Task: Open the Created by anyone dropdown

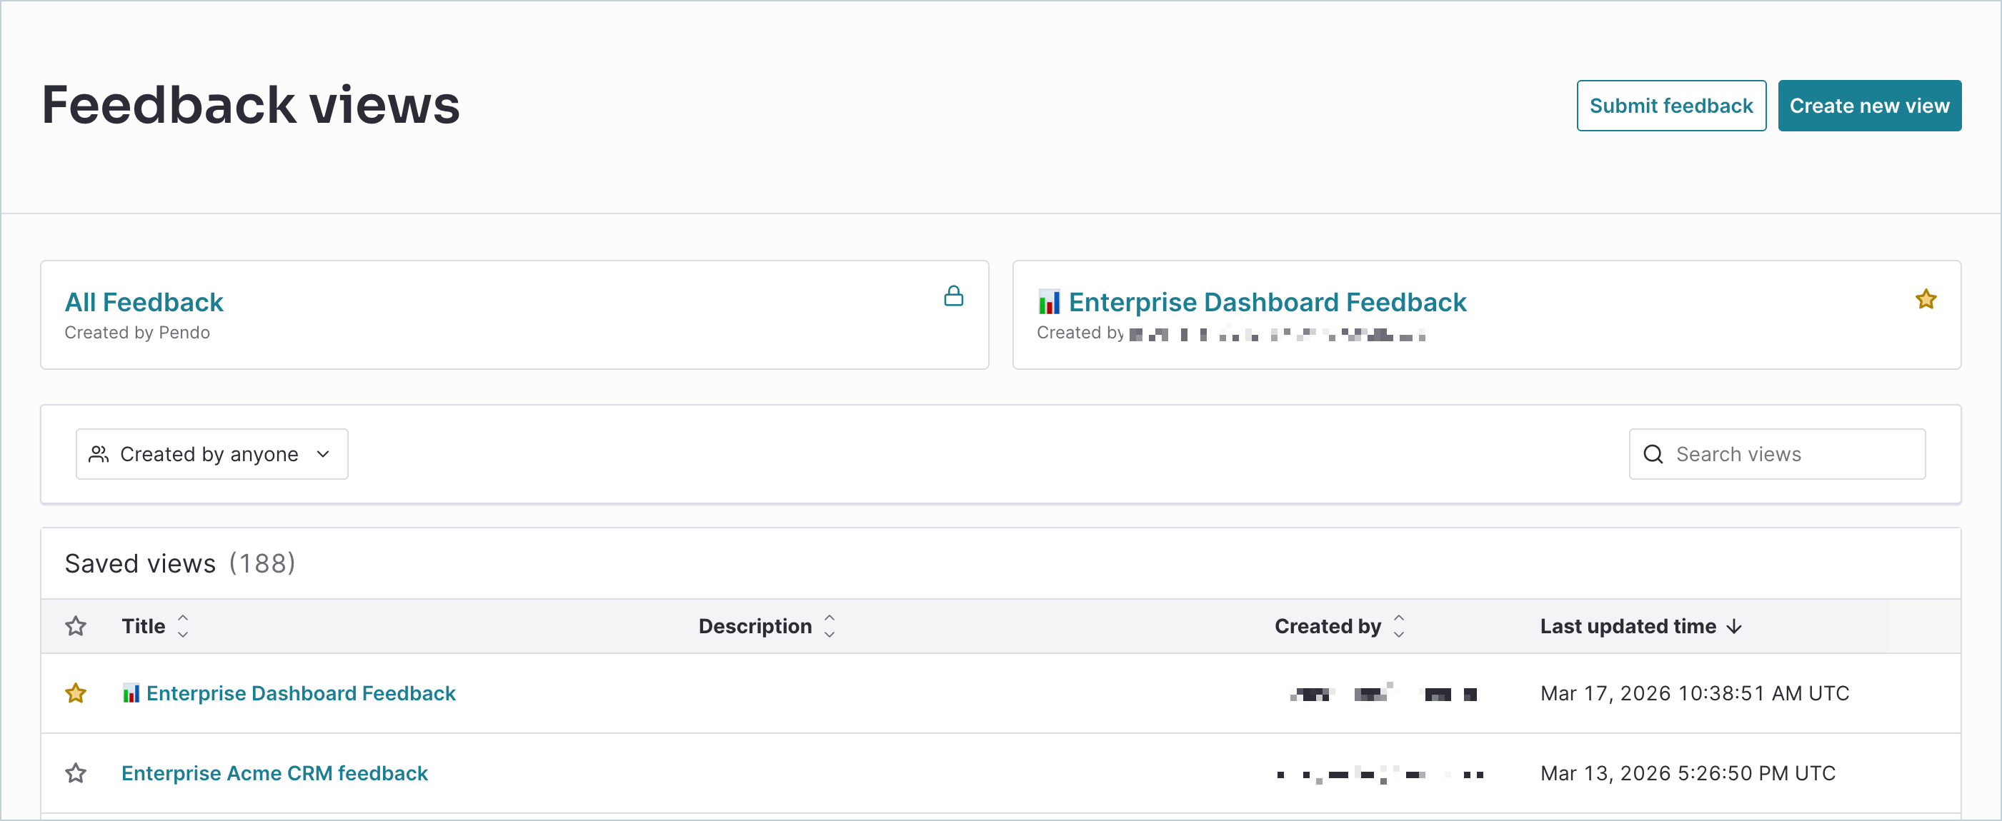Action: click(x=211, y=453)
